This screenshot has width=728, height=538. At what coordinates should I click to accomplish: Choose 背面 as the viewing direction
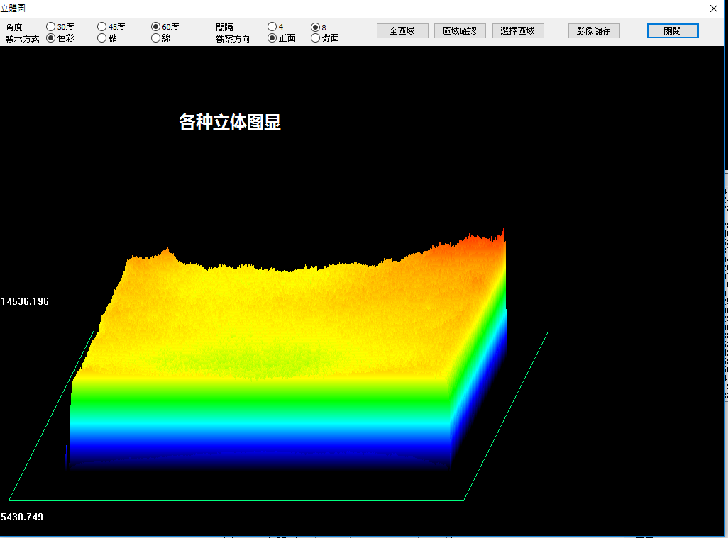(316, 38)
